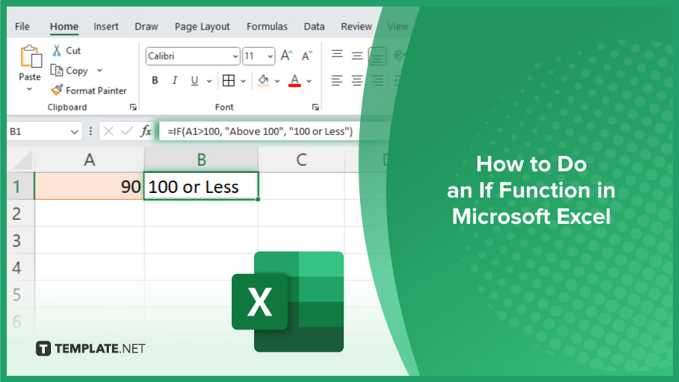Align text left
Image resolution: width=679 pixels, height=382 pixels.
click(x=337, y=80)
